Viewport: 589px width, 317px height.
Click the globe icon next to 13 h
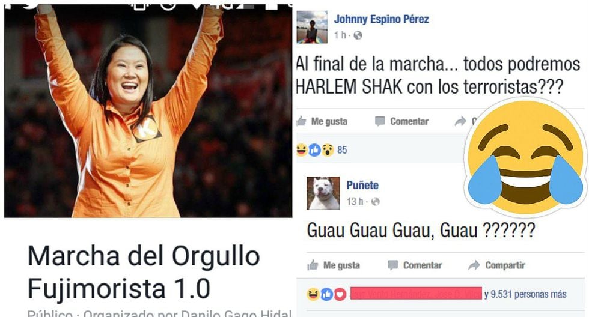375,202
